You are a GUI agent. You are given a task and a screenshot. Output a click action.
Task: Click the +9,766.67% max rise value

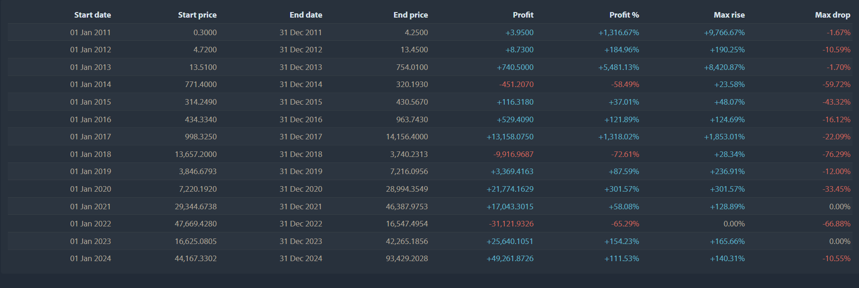click(x=724, y=32)
